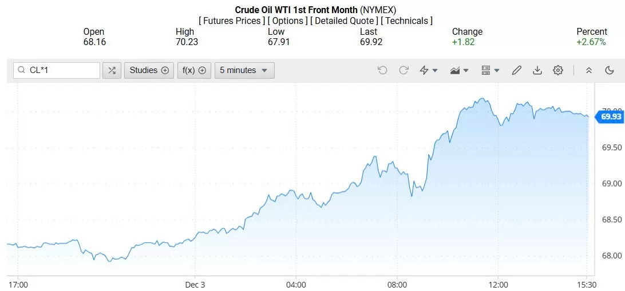
Task: Open the pencil drawing tools
Action: pyautogui.click(x=516, y=70)
